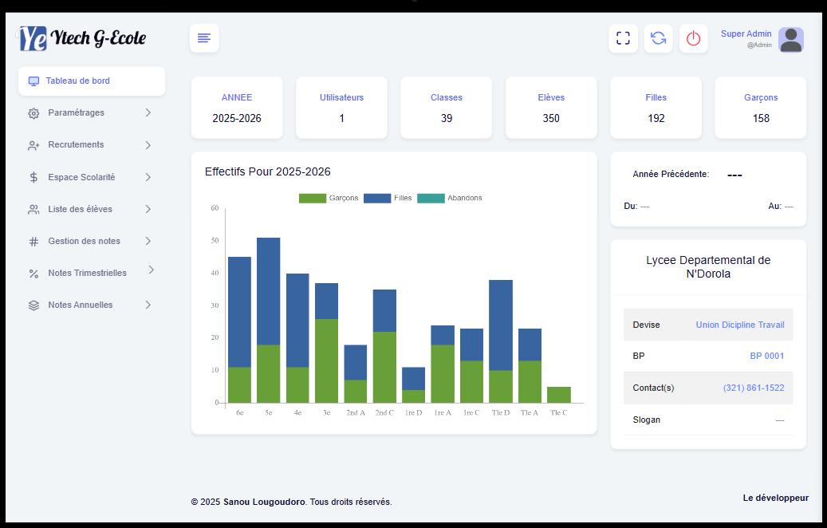Click the refresh sync icon
Image resolution: width=827 pixels, height=528 pixels.
click(x=658, y=38)
